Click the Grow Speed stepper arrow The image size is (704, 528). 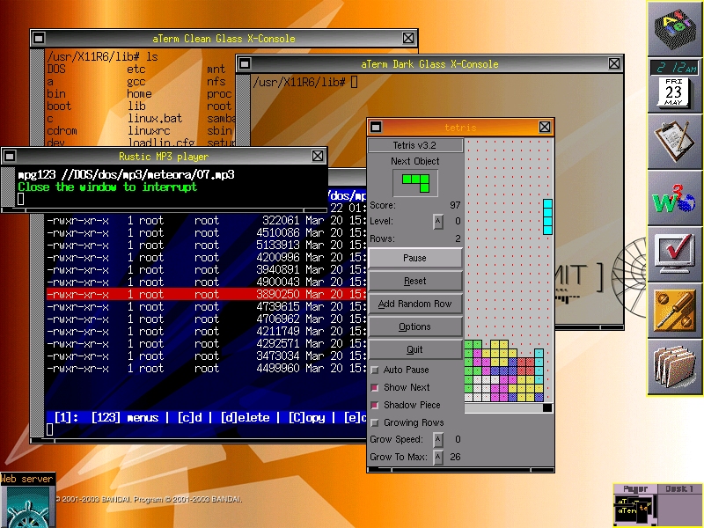click(x=438, y=439)
